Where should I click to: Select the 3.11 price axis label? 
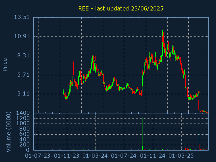click(23, 94)
